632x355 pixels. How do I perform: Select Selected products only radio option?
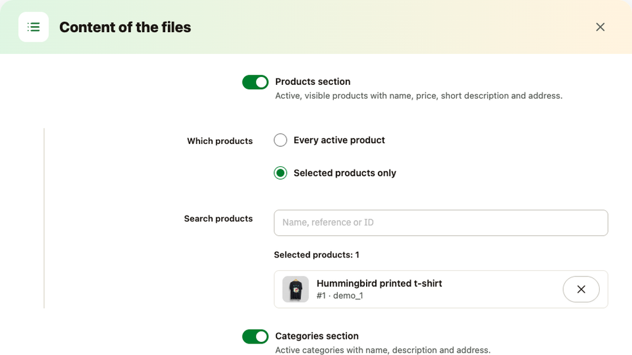click(x=280, y=173)
